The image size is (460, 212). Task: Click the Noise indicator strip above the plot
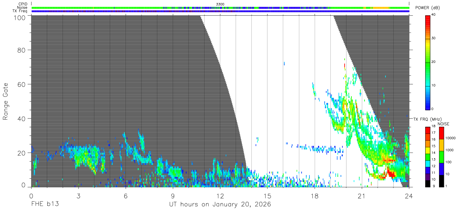[x=220, y=7]
